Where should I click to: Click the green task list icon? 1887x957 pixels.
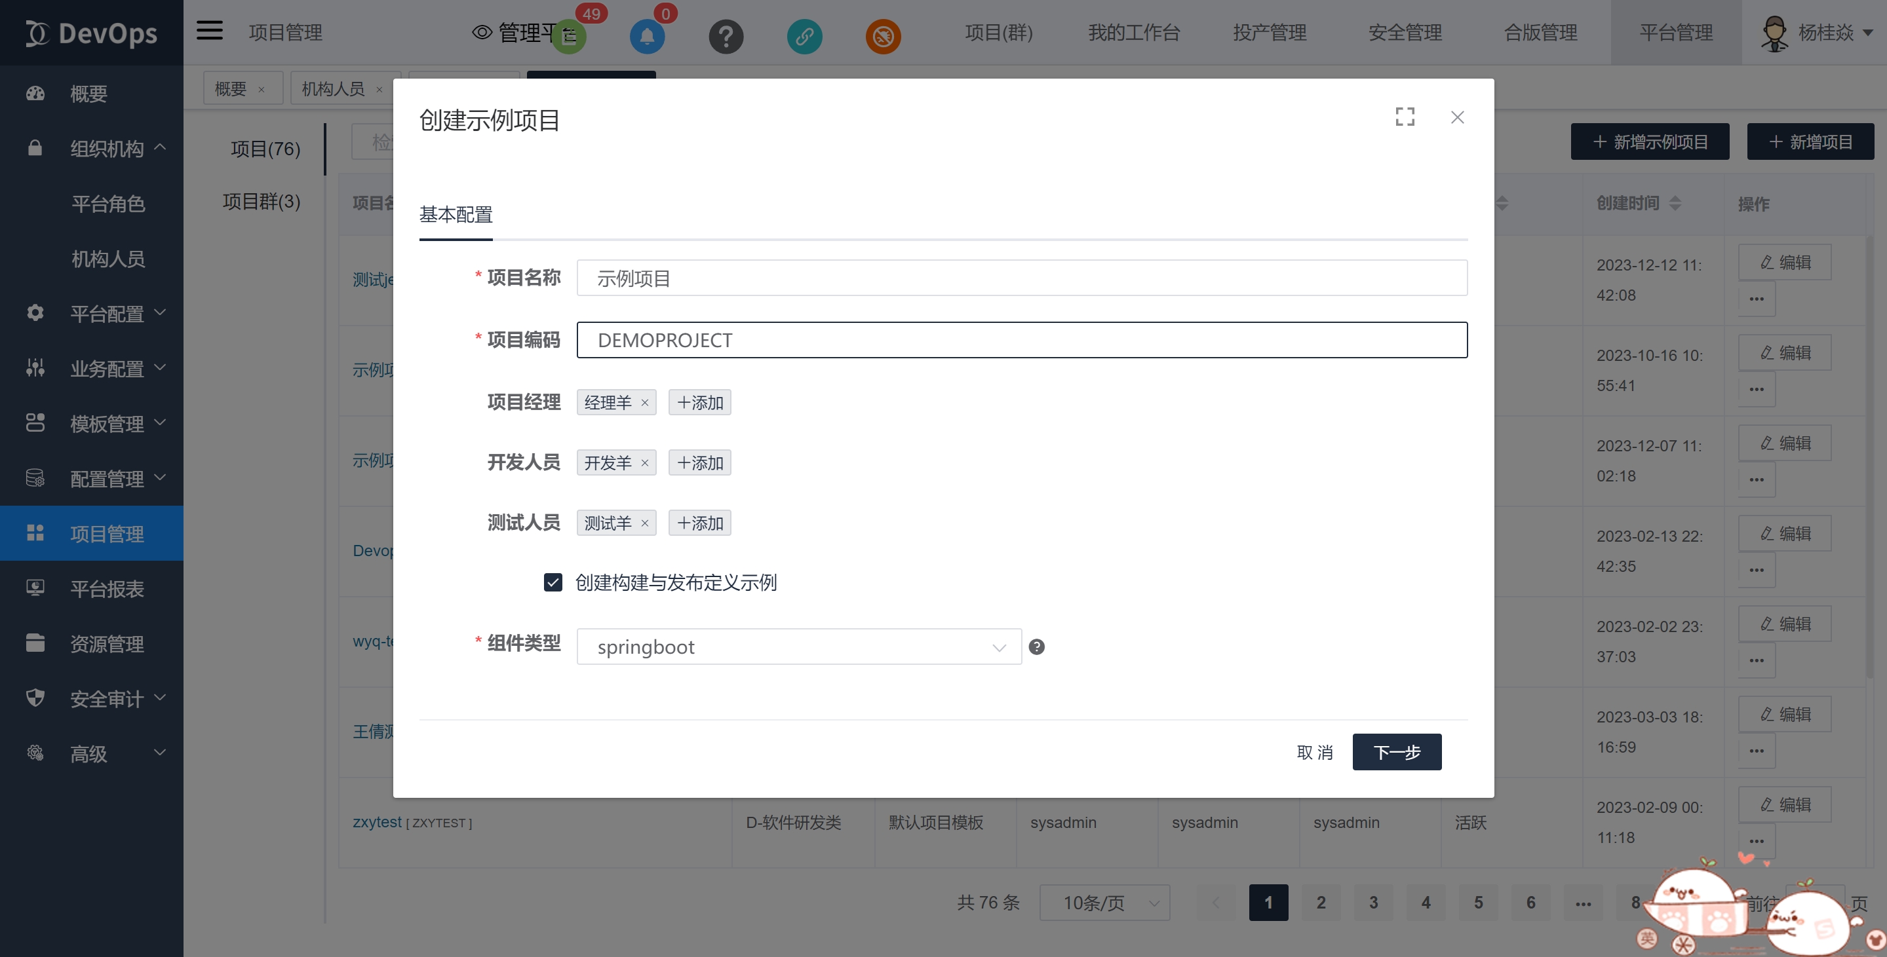[568, 37]
